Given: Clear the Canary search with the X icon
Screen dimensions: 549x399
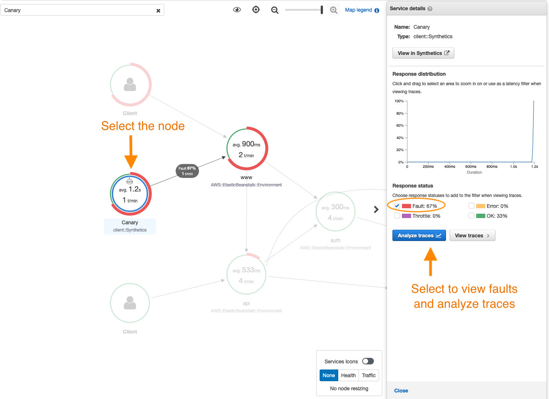Looking at the screenshot, I should coord(158,11).
